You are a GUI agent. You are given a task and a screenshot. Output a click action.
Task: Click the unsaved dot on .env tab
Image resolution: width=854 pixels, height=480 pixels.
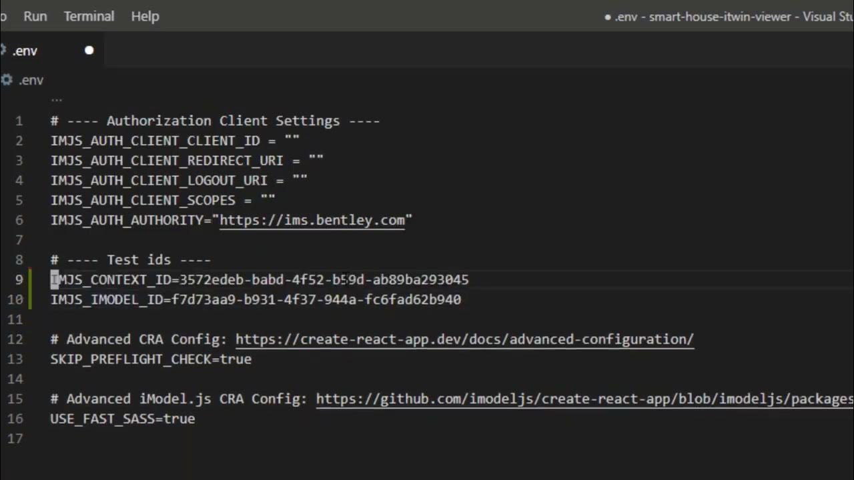pos(89,51)
